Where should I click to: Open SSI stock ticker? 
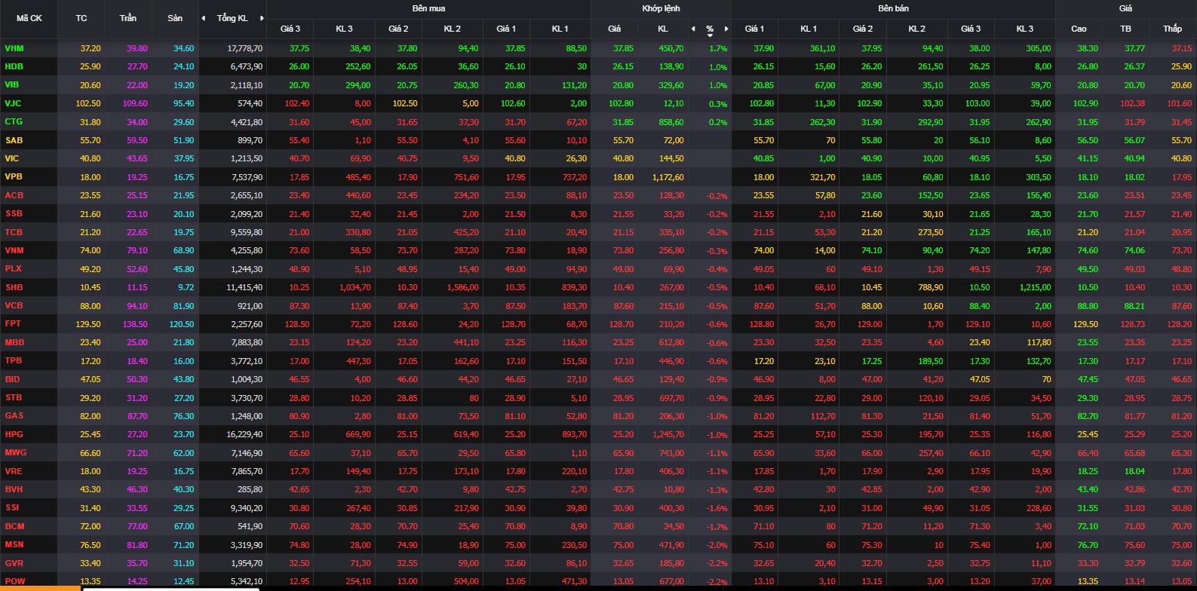(12, 507)
